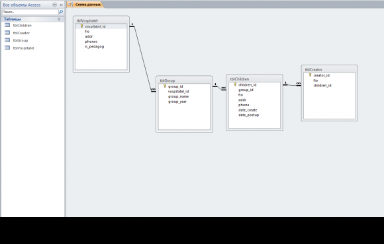Image resolution: width=384 pixels, height=244 pixels.
Task: Collapse the navigation pane with shutter button
Action: pyautogui.click(x=61, y=5)
